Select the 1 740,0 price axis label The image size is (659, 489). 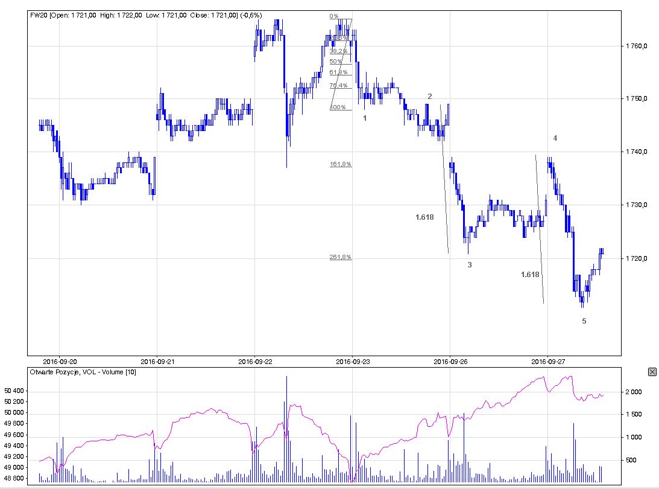[636, 152]
